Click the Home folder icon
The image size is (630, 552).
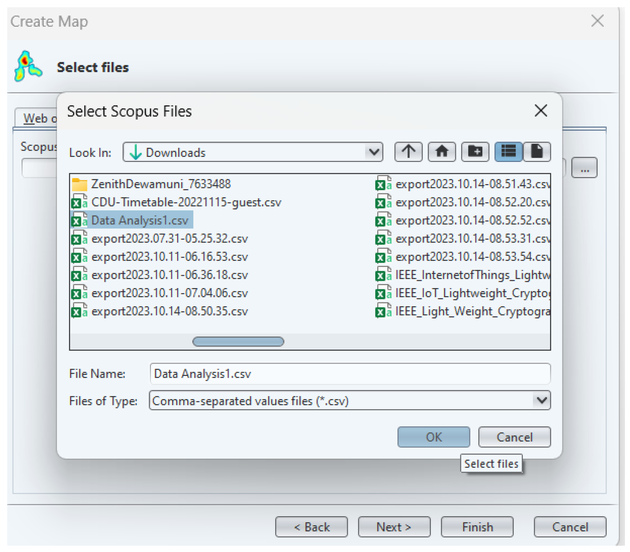pyautogui.click(x=441, y=152)
